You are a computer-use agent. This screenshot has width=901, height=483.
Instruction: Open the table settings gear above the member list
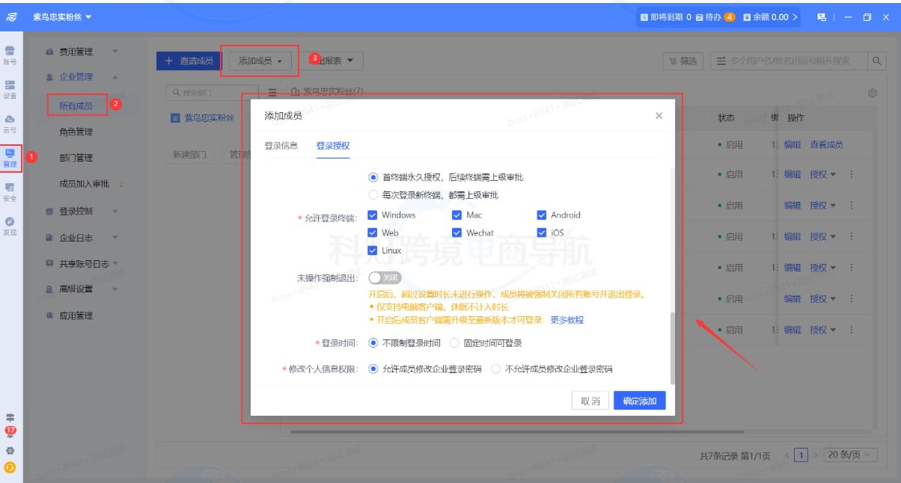872,93
